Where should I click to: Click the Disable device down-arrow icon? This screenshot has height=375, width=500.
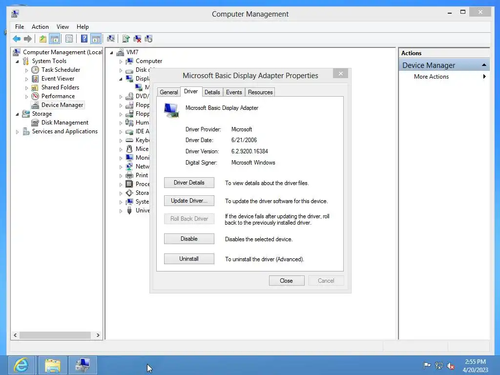148,39
